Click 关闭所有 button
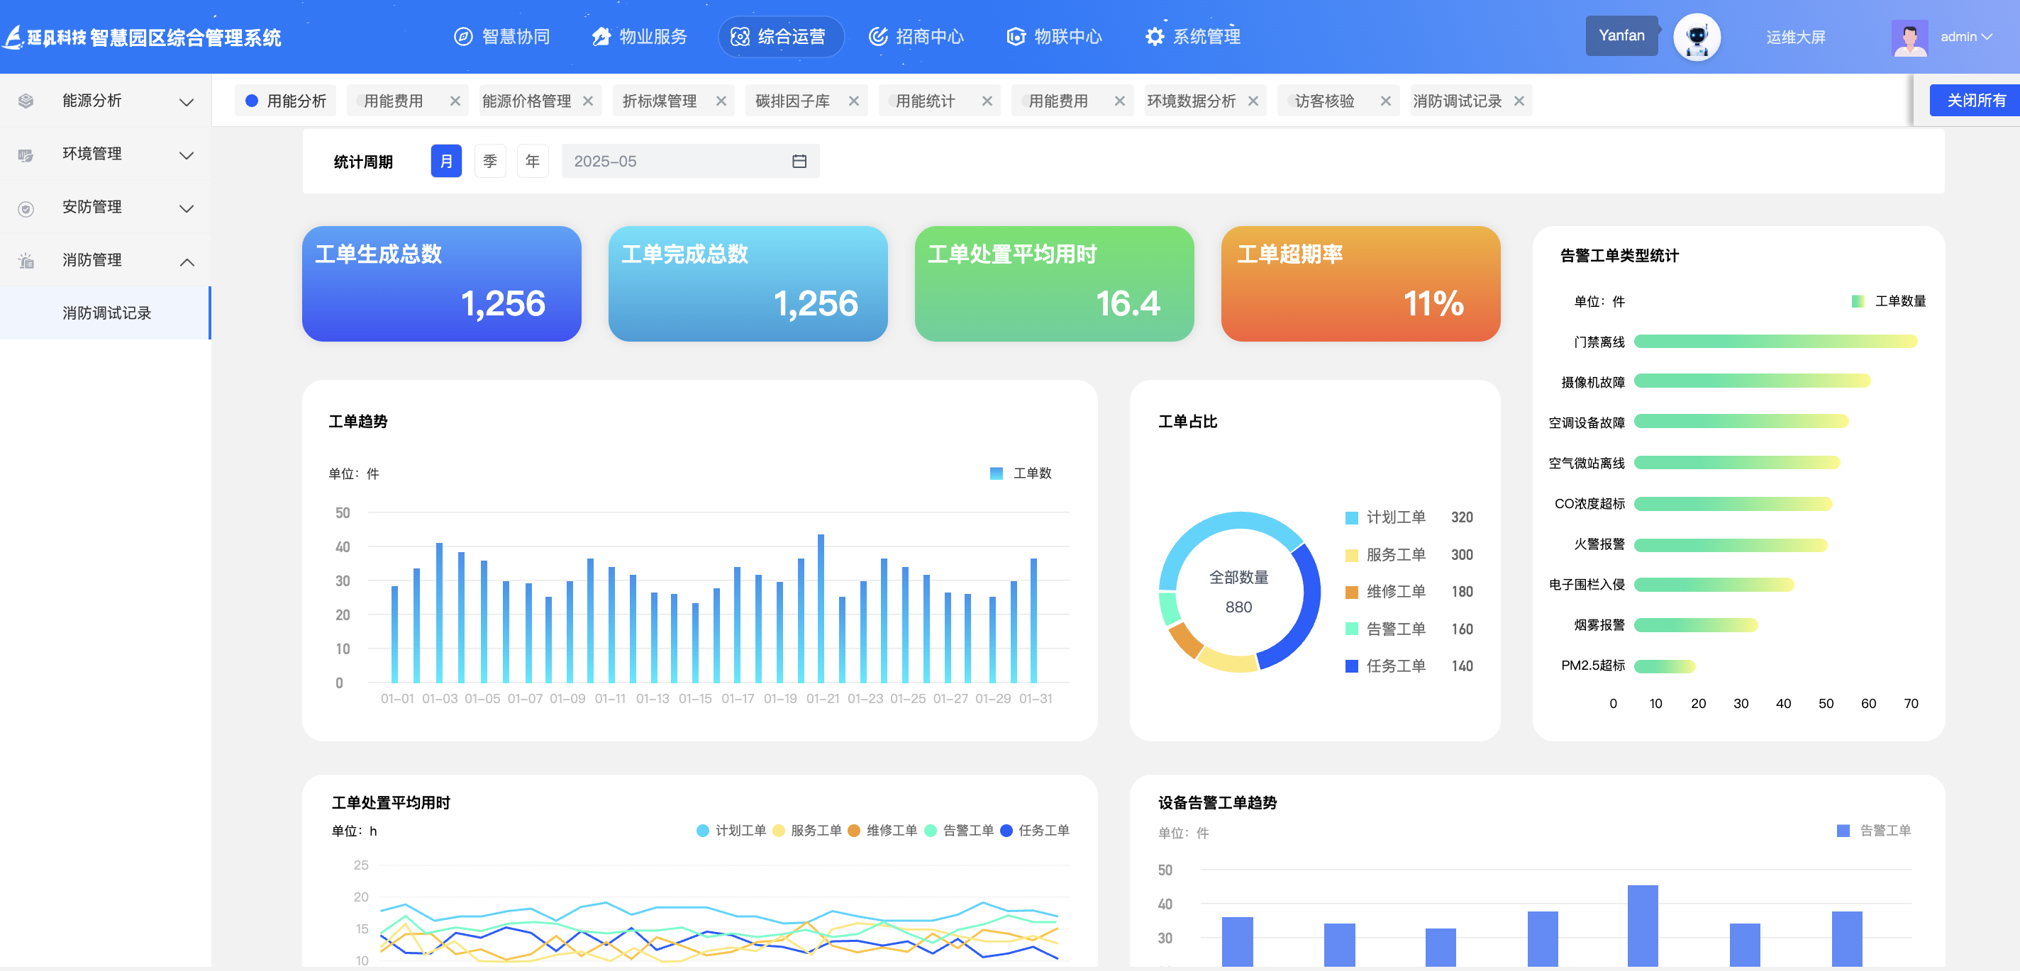Image resolution: width=2020 pixels, height=971 pixels. (x=1975, y=101)
